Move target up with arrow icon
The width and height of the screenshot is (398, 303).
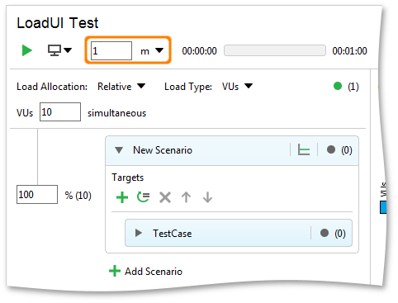click(186, 197)
